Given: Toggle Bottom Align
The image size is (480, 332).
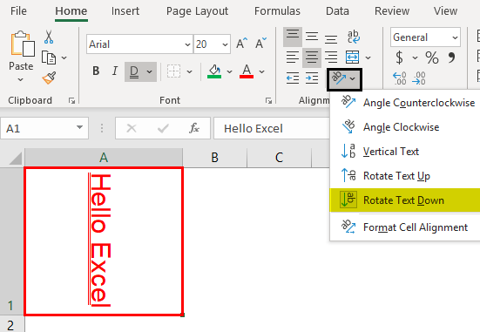Looking at the screenshot, I should point(331,38).
